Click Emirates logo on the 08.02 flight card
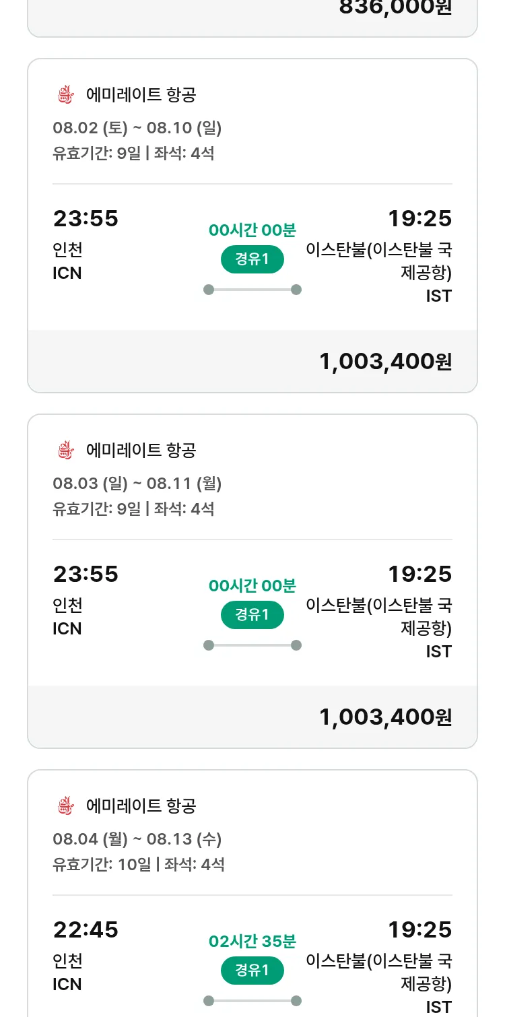Screen dimensions: 505x1017 click(x=65, y=95)
